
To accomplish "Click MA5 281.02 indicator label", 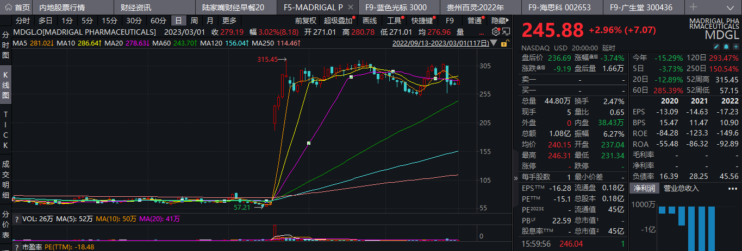I will (33, 43).
